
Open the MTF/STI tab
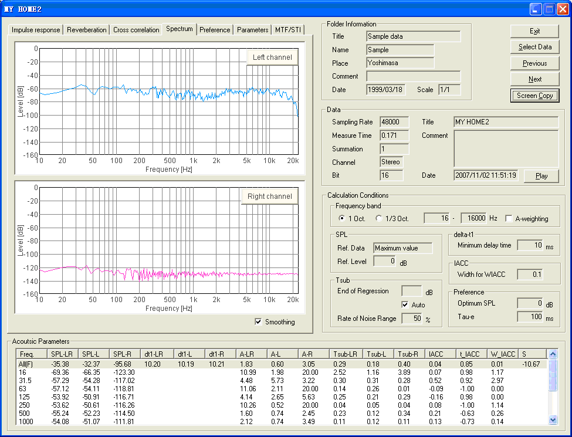click(288, 29)
